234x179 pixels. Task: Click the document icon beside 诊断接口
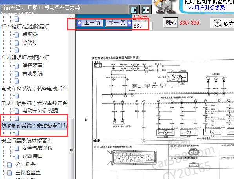tap(17, 156)
